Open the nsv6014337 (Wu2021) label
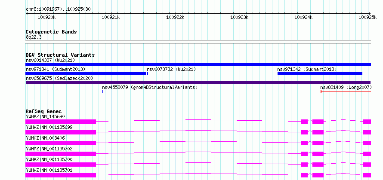 (x=50, y=60)
